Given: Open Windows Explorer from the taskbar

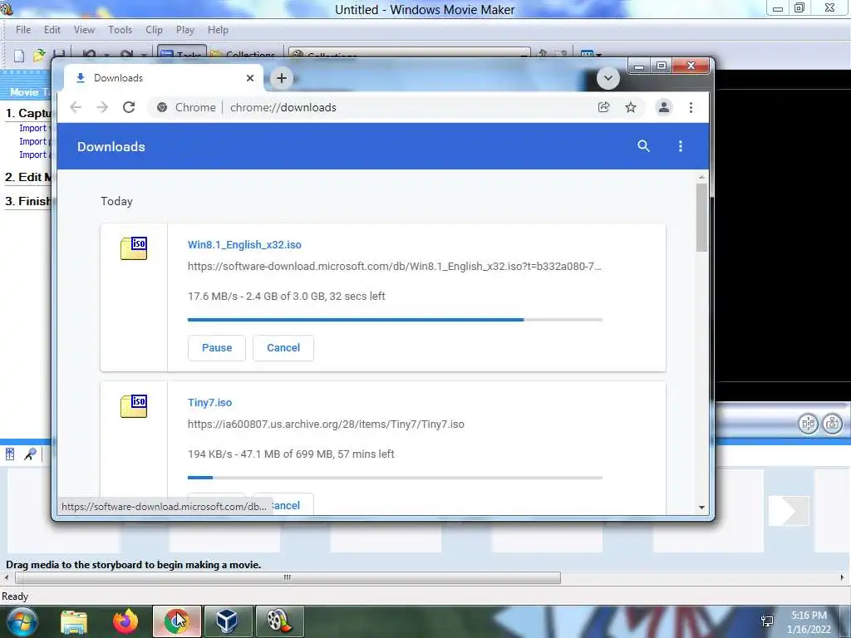Looking at the screenshot, I should pyautogui.click(x=74, y=621).
